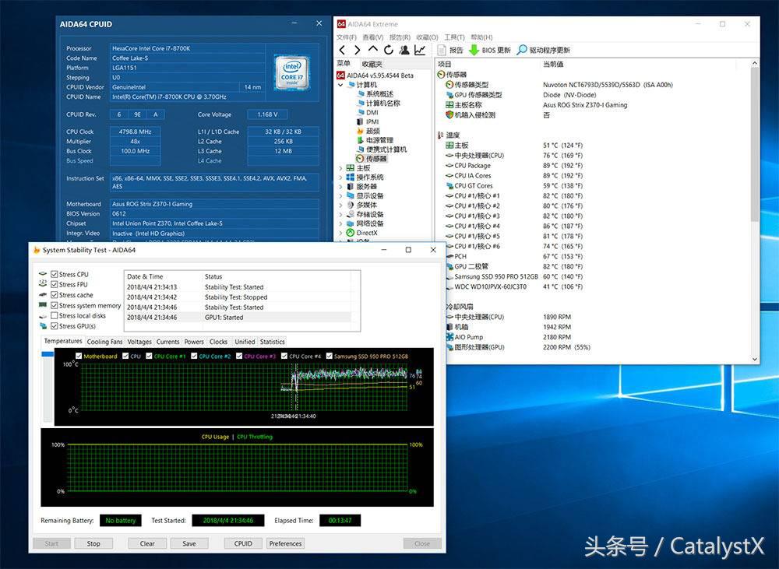Click the Up arrow navigation icon

pos(372,50)
